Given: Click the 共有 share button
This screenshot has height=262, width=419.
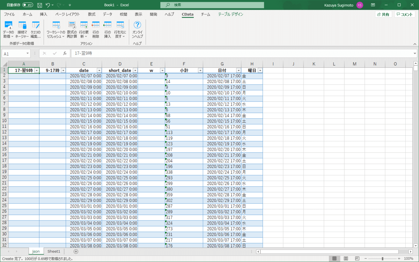Looking at the screenshot, I should pos(383,14).
